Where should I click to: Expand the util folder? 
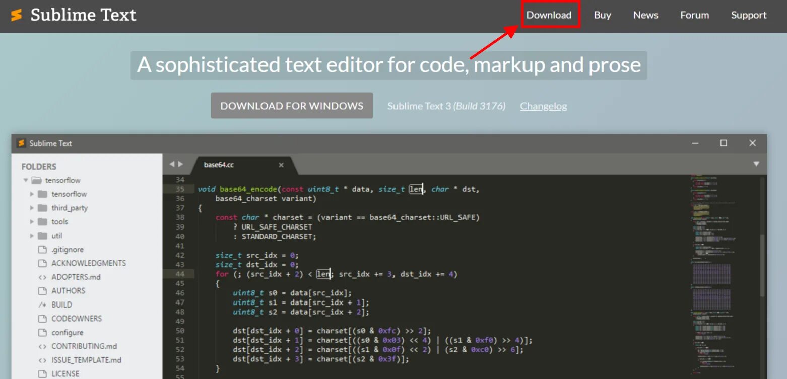click(x=32, y=236)
